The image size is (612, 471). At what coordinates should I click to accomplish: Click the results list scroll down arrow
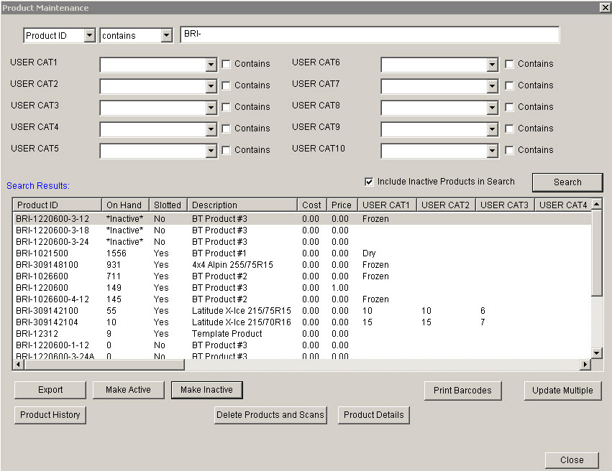point(596,353)
